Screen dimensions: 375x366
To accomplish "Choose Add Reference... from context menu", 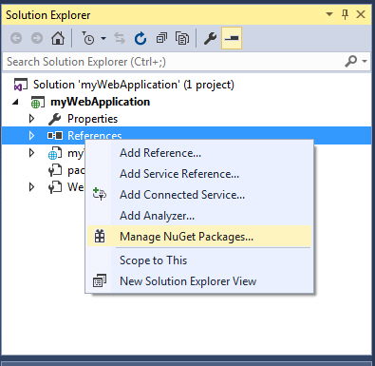I will 199,153.
